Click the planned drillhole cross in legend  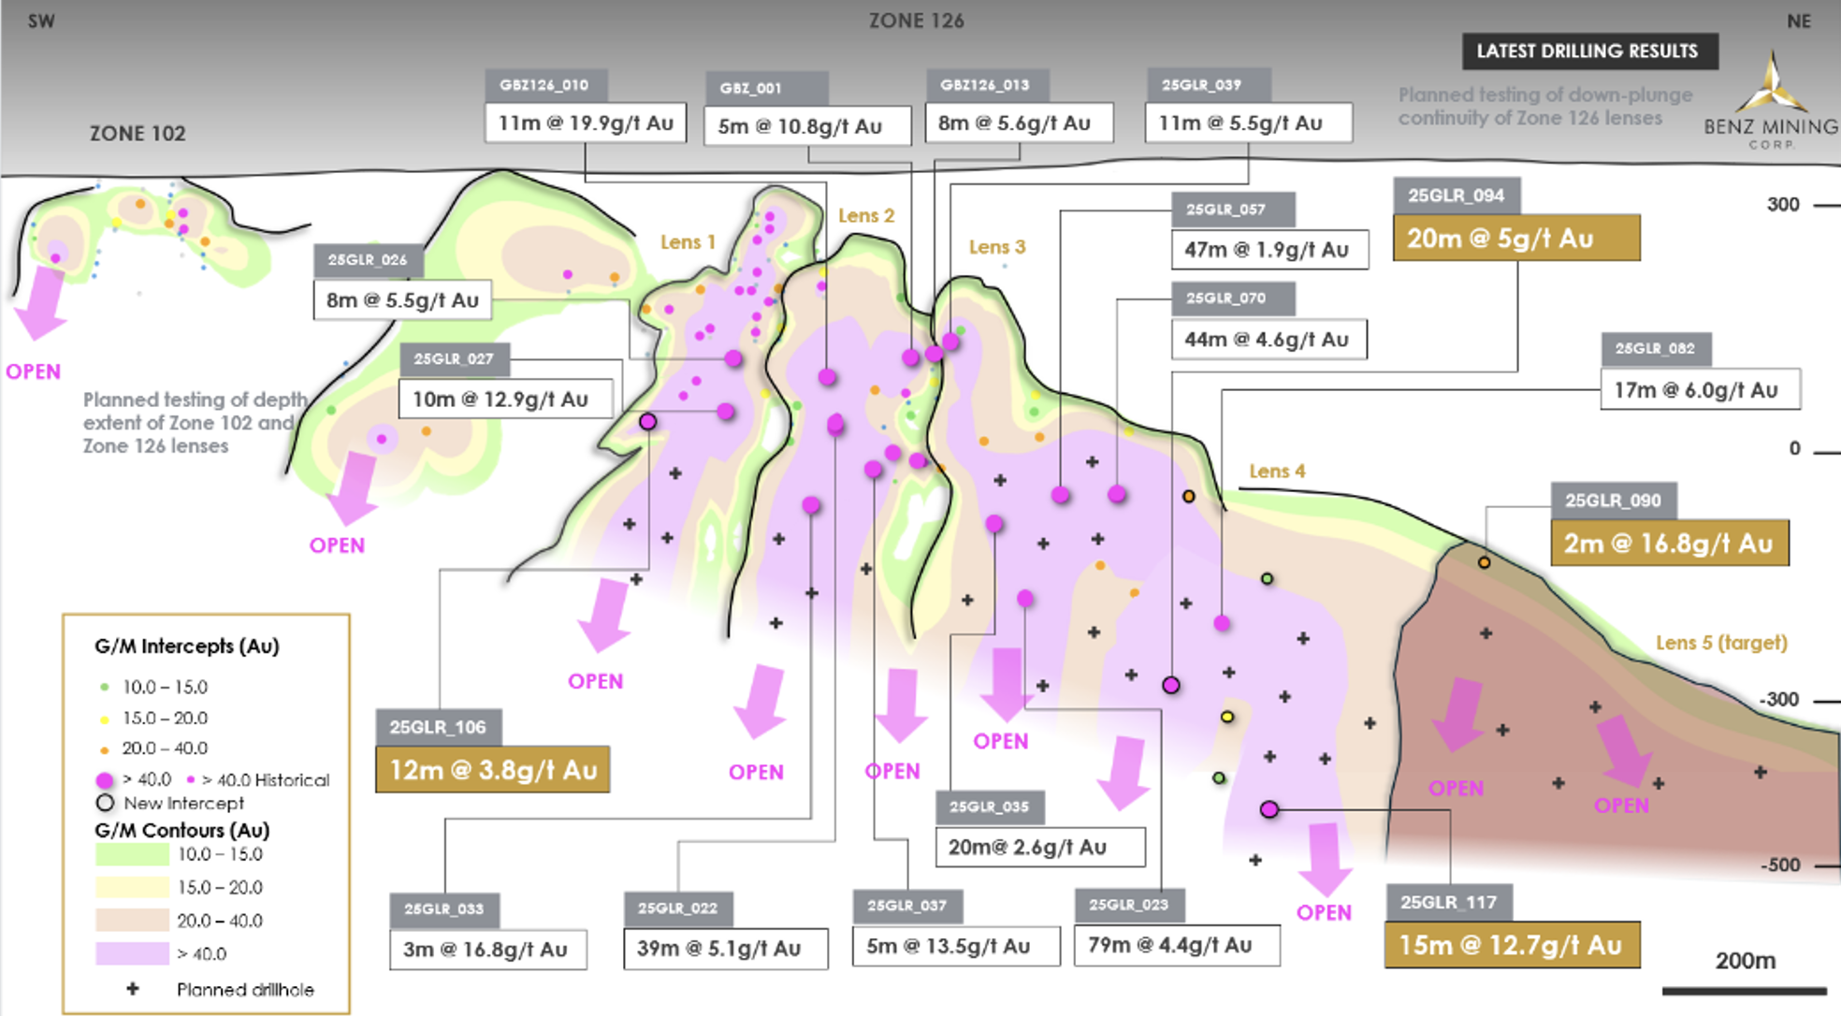(133, 989)
